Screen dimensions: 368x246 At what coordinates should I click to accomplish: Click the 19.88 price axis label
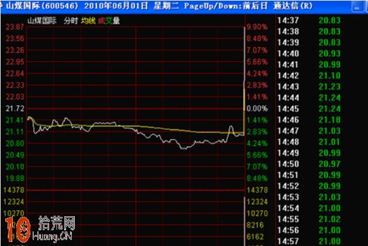[x=15, y=178]
